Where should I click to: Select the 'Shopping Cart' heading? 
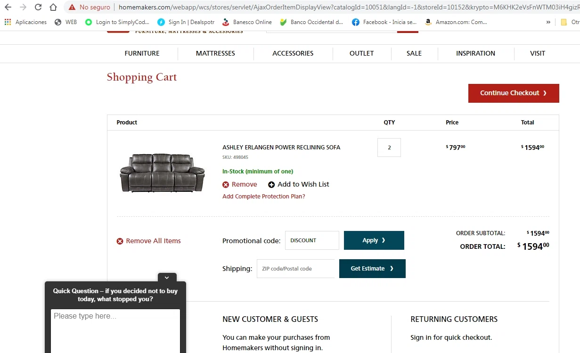[x=142, y=77]
